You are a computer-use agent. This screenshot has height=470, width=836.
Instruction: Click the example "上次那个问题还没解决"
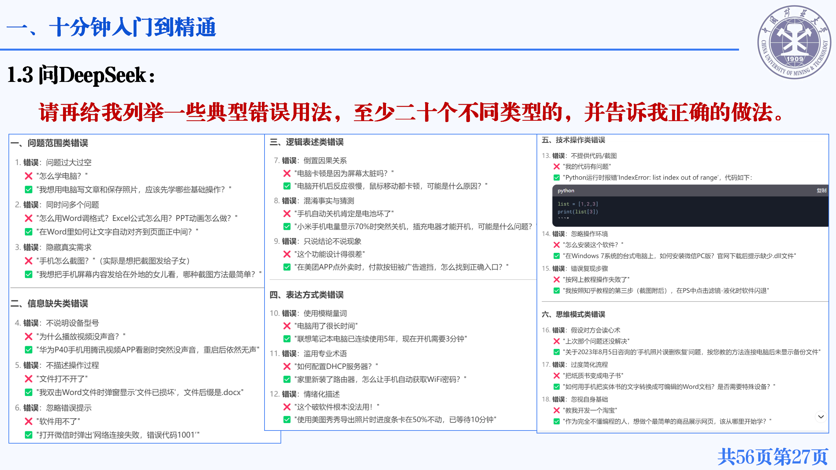point(596,341)
